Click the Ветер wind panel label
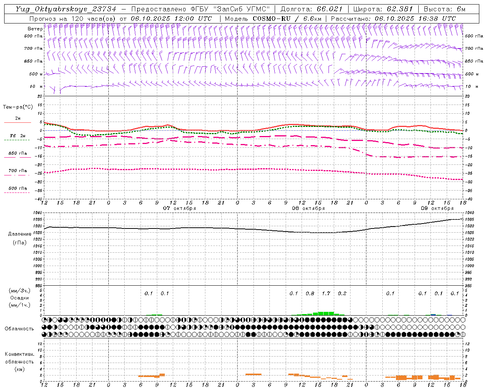 (x=35, y=29)
